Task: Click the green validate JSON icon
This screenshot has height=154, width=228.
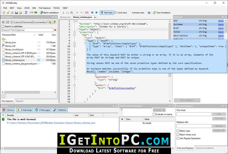Action: (x=36, y=13)
